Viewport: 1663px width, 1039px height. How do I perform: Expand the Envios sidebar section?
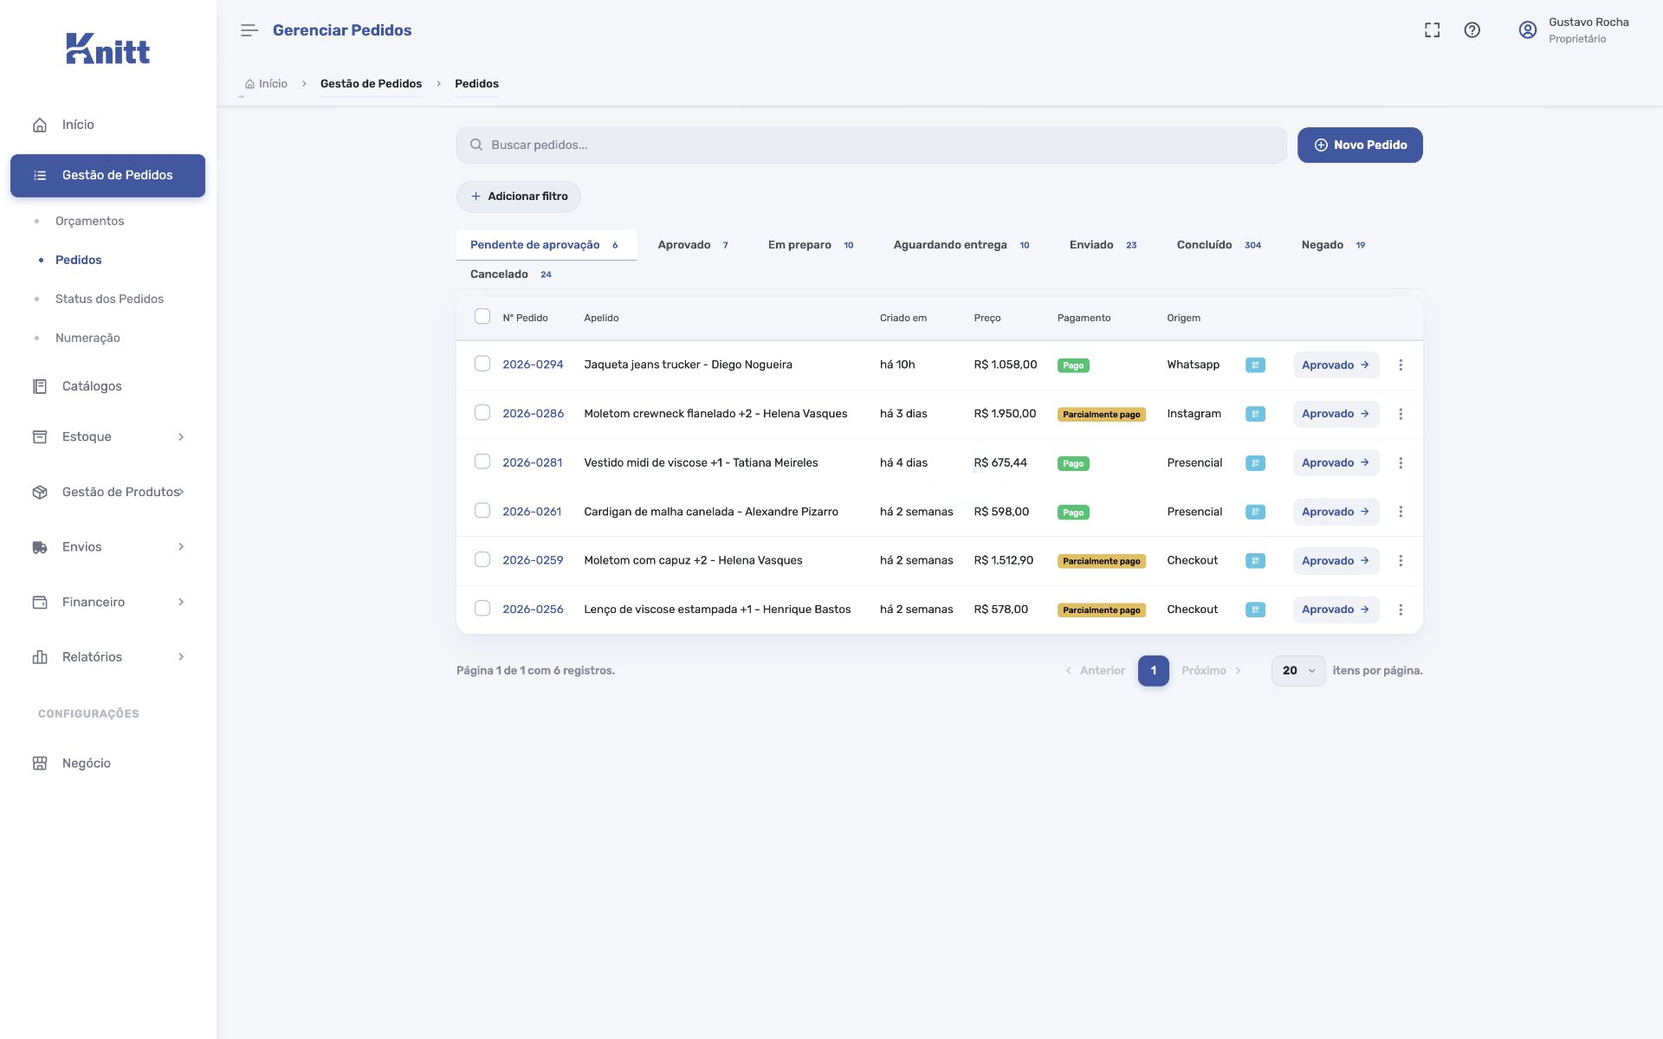(x=108, y=546)
